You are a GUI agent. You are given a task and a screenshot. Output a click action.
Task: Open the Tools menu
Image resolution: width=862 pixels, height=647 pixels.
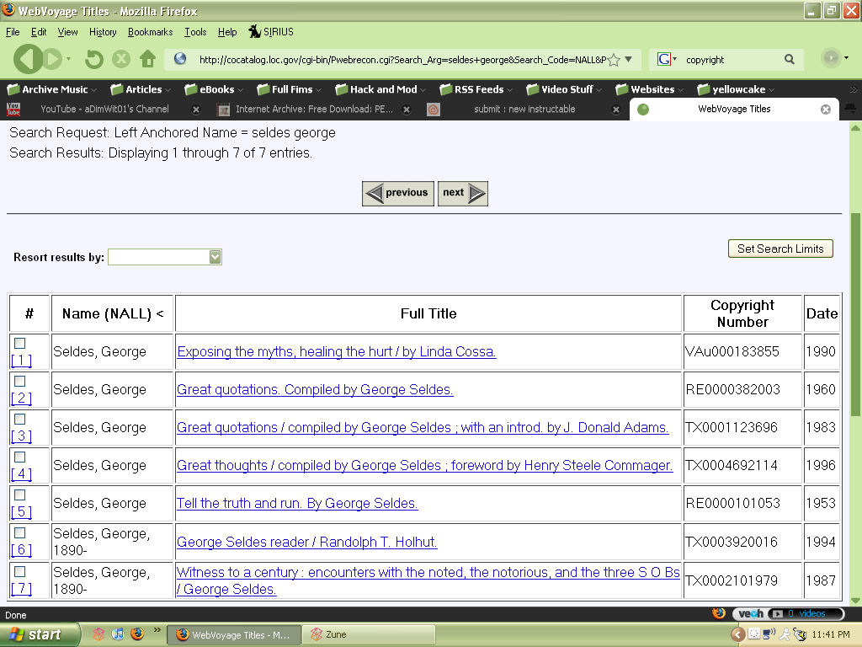[x=195, y=32]
